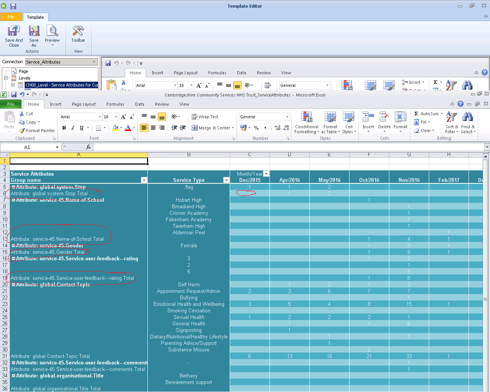Switch to Excel Page Layout tab
This screenshot has width=490, height=392.
84,104
